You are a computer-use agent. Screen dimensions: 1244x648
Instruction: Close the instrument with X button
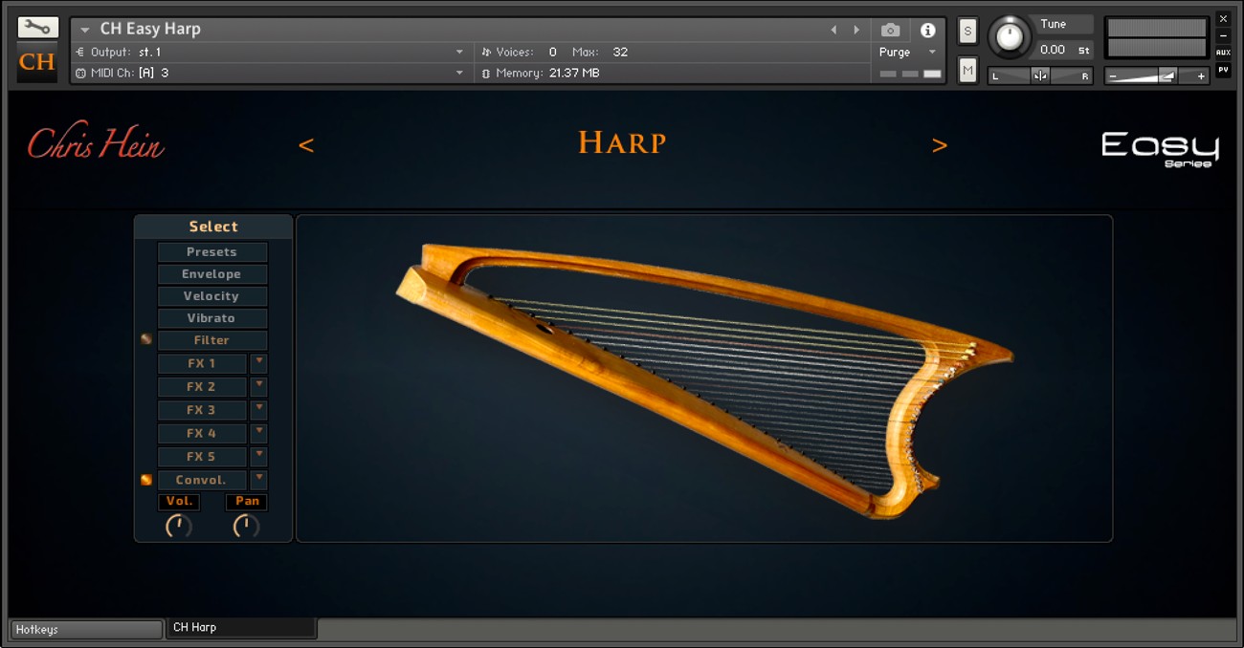(x=1223, y=19)
